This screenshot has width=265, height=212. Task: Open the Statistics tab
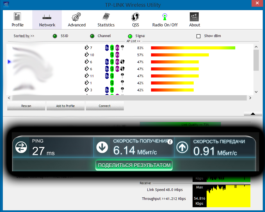106,20
